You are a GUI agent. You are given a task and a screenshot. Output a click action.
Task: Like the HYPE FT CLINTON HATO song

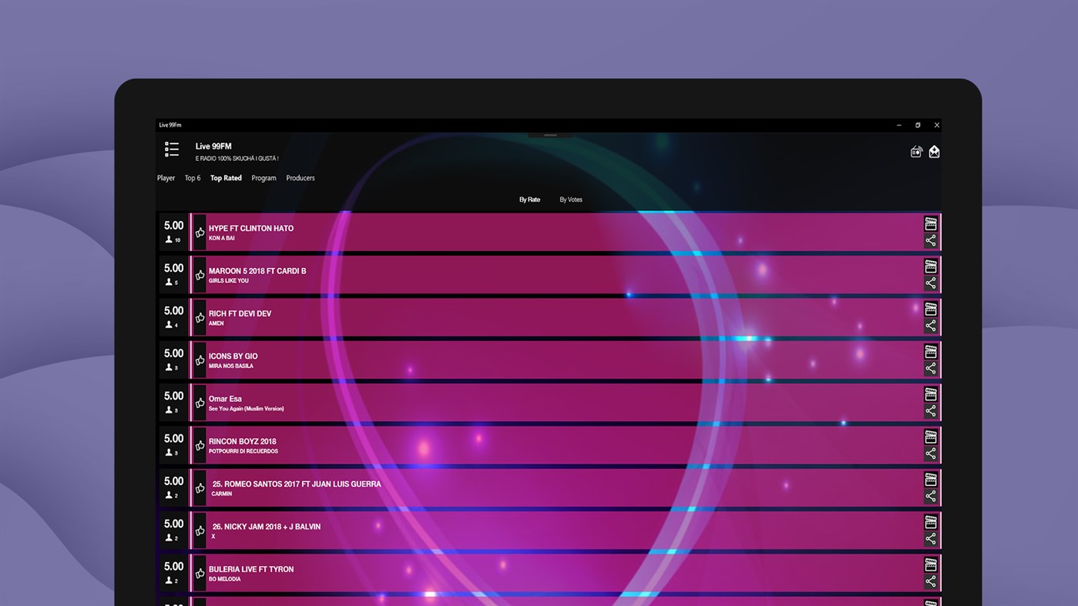click(x=200, y=233)
